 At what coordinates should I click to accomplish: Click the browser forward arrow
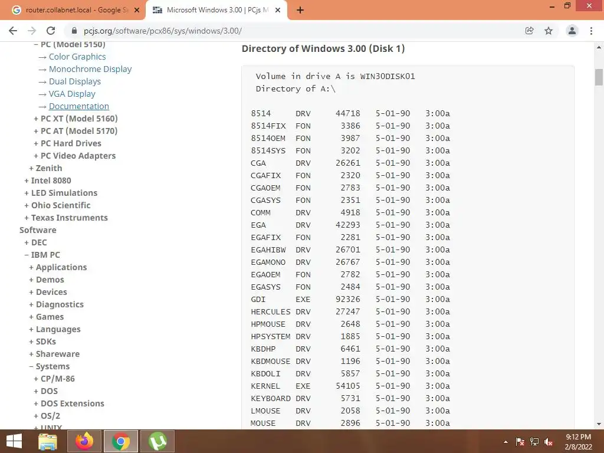point(32,31)
